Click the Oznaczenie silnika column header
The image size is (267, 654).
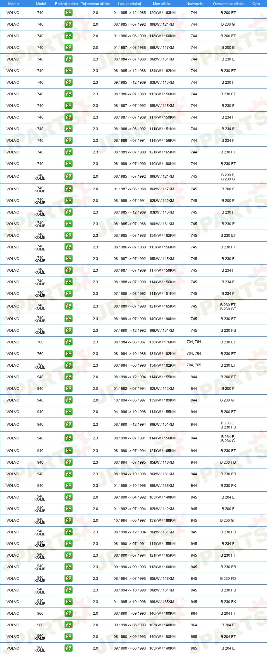[x=228, y=4]
